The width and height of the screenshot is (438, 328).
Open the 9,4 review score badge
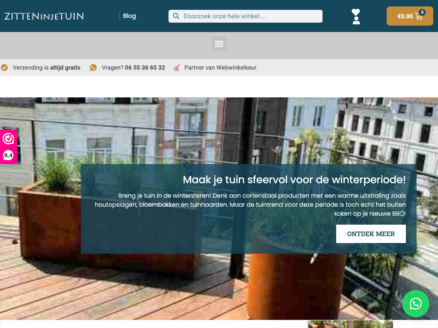coord(9,155)
